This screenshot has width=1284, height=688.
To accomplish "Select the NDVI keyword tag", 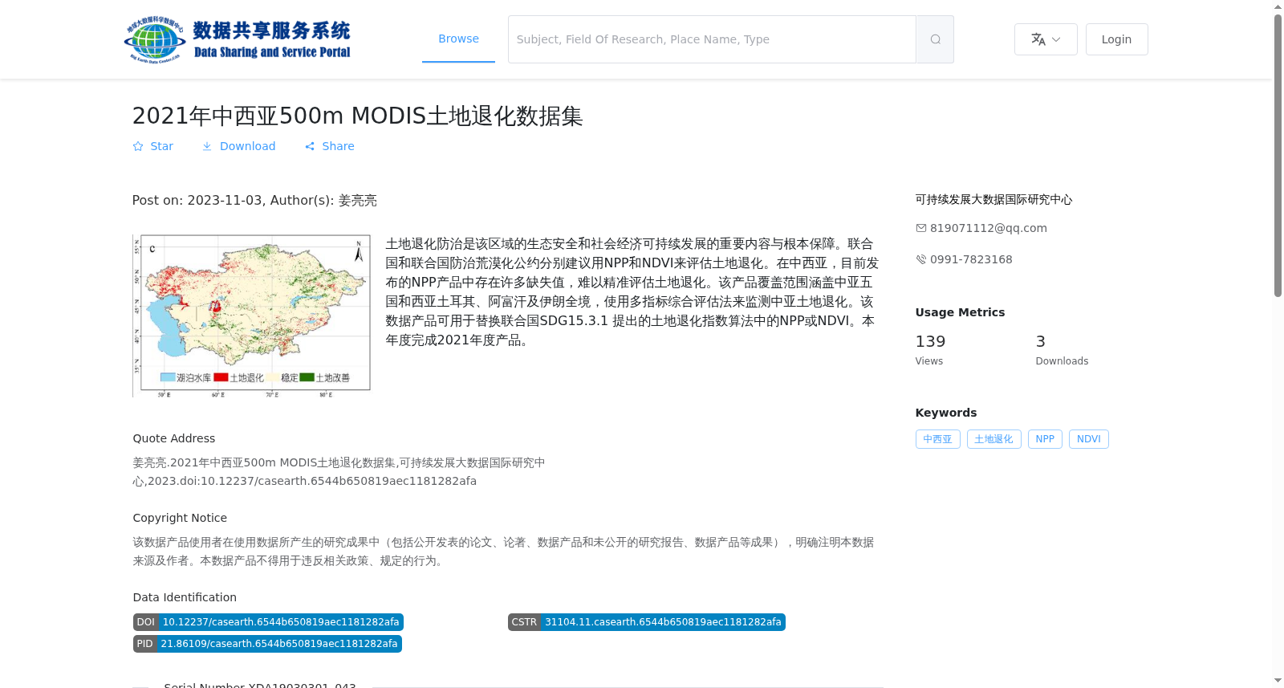I will click(1088, 439).
